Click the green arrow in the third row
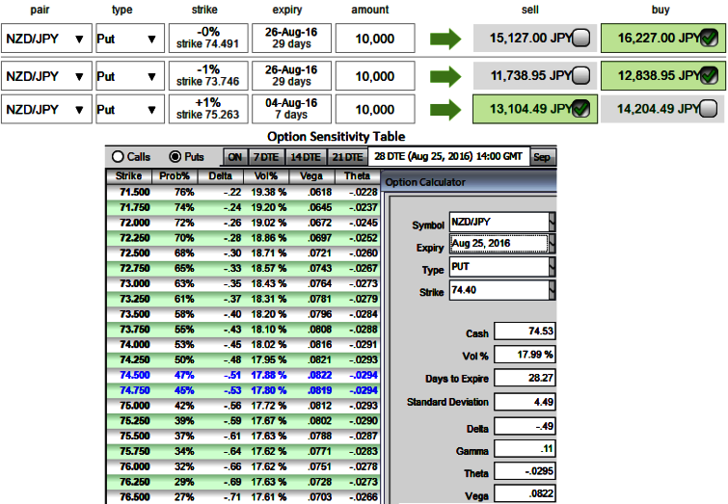This screenshot has height=504, width=728. coord(445,109)
